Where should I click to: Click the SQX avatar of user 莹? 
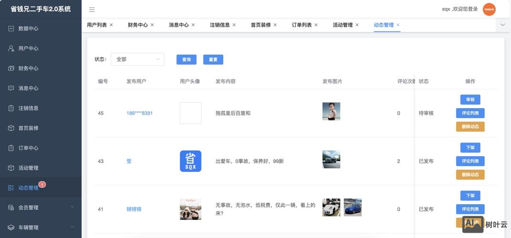coord(191,161)
